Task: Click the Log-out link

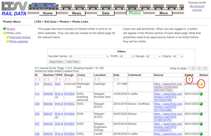Action: [x=197, y=10]
